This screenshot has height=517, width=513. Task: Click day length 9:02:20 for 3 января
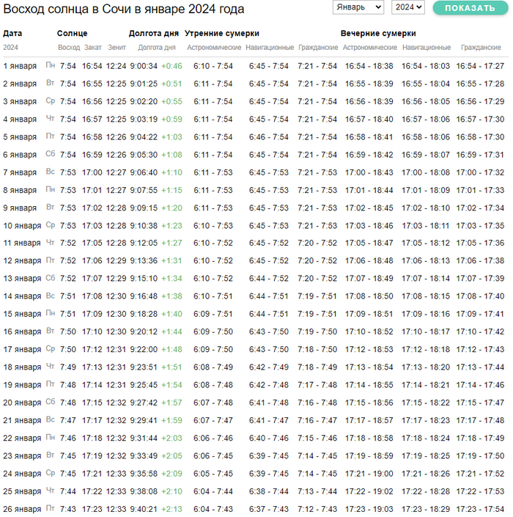pyautogui.click(x=144, y=101)
